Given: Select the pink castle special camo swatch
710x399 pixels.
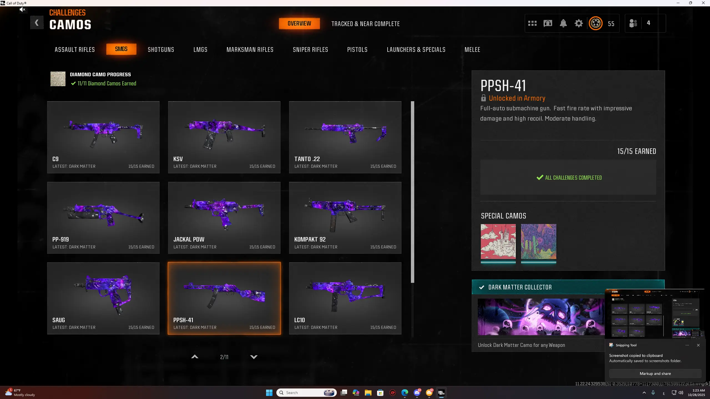Looking at the screenshot, I should [x=498, y=242].
